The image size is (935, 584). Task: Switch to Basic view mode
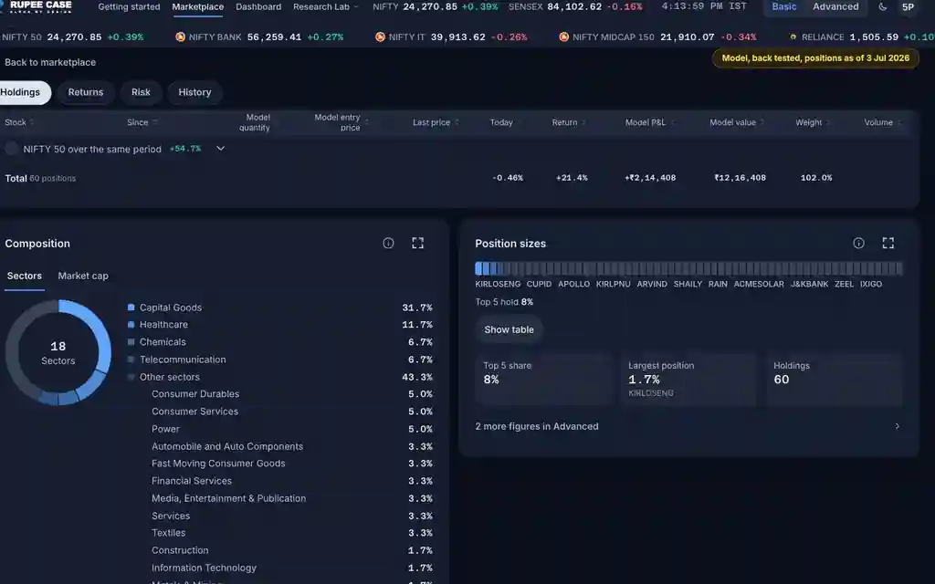pyautogui.click(x=783, y=6)
